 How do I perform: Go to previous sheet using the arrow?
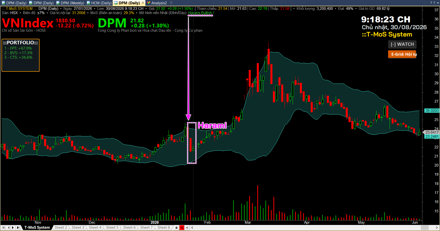8,227
